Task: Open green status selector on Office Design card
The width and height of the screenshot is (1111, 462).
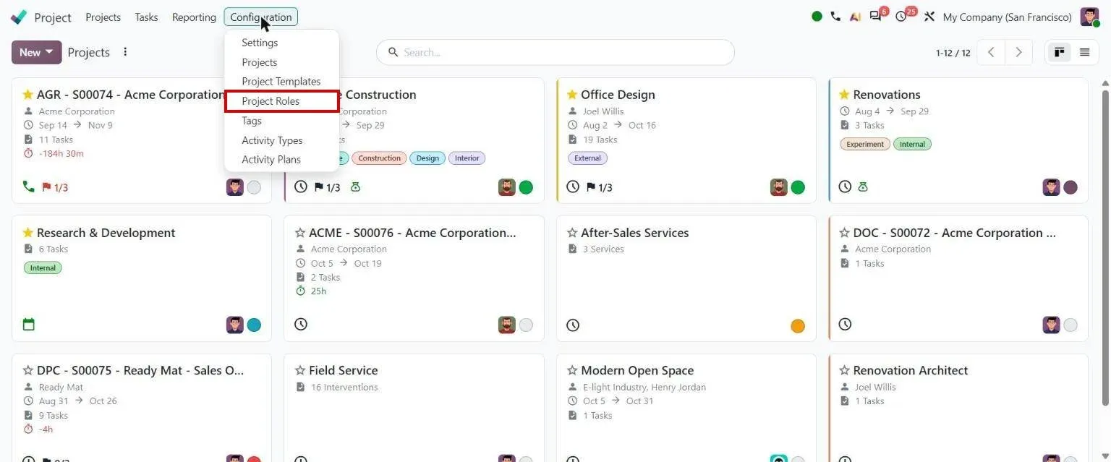Action: point(798,187)
